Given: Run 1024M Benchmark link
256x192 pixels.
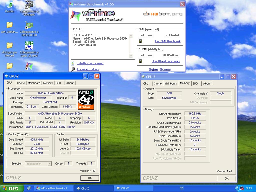Looking at the screenshot, I should pyautogui.click(x=166, y=61).
